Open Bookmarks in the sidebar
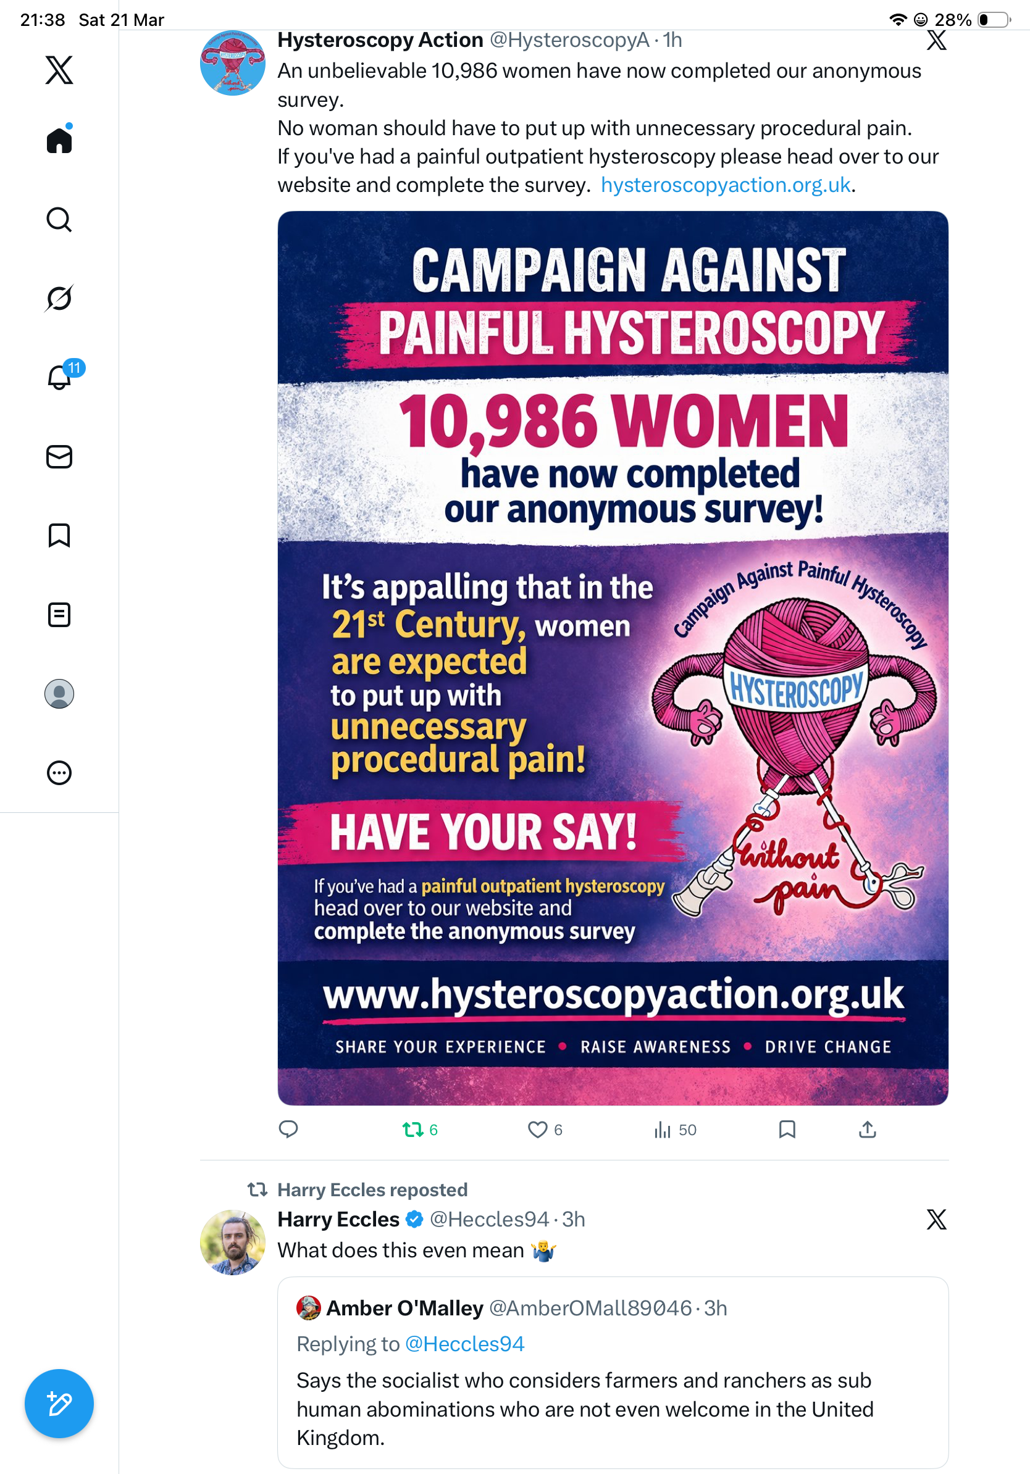Viewport: 1030px width, 1474px height. (x=59, y=535)
